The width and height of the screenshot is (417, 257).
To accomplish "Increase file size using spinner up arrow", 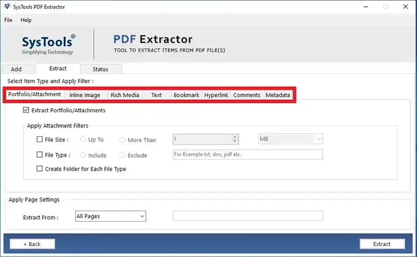I will [x=235, y=137].
